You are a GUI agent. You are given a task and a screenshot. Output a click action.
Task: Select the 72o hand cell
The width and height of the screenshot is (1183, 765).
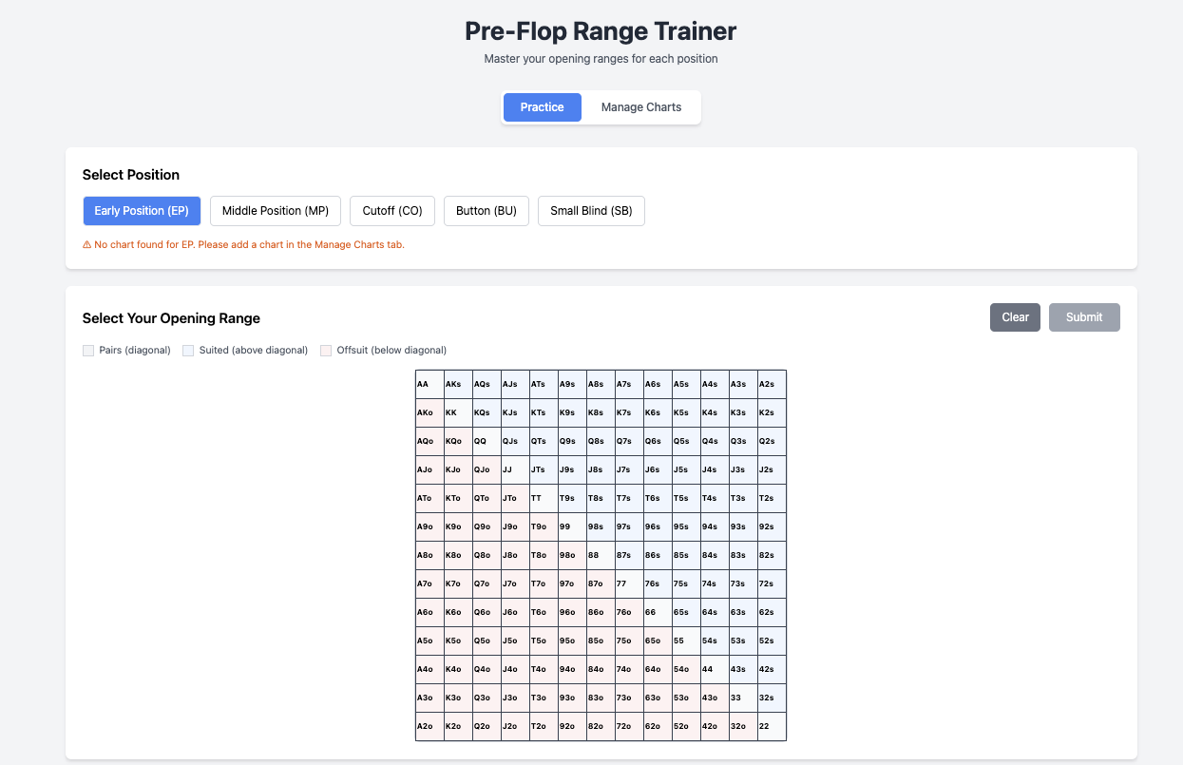(x=630, y=727)
